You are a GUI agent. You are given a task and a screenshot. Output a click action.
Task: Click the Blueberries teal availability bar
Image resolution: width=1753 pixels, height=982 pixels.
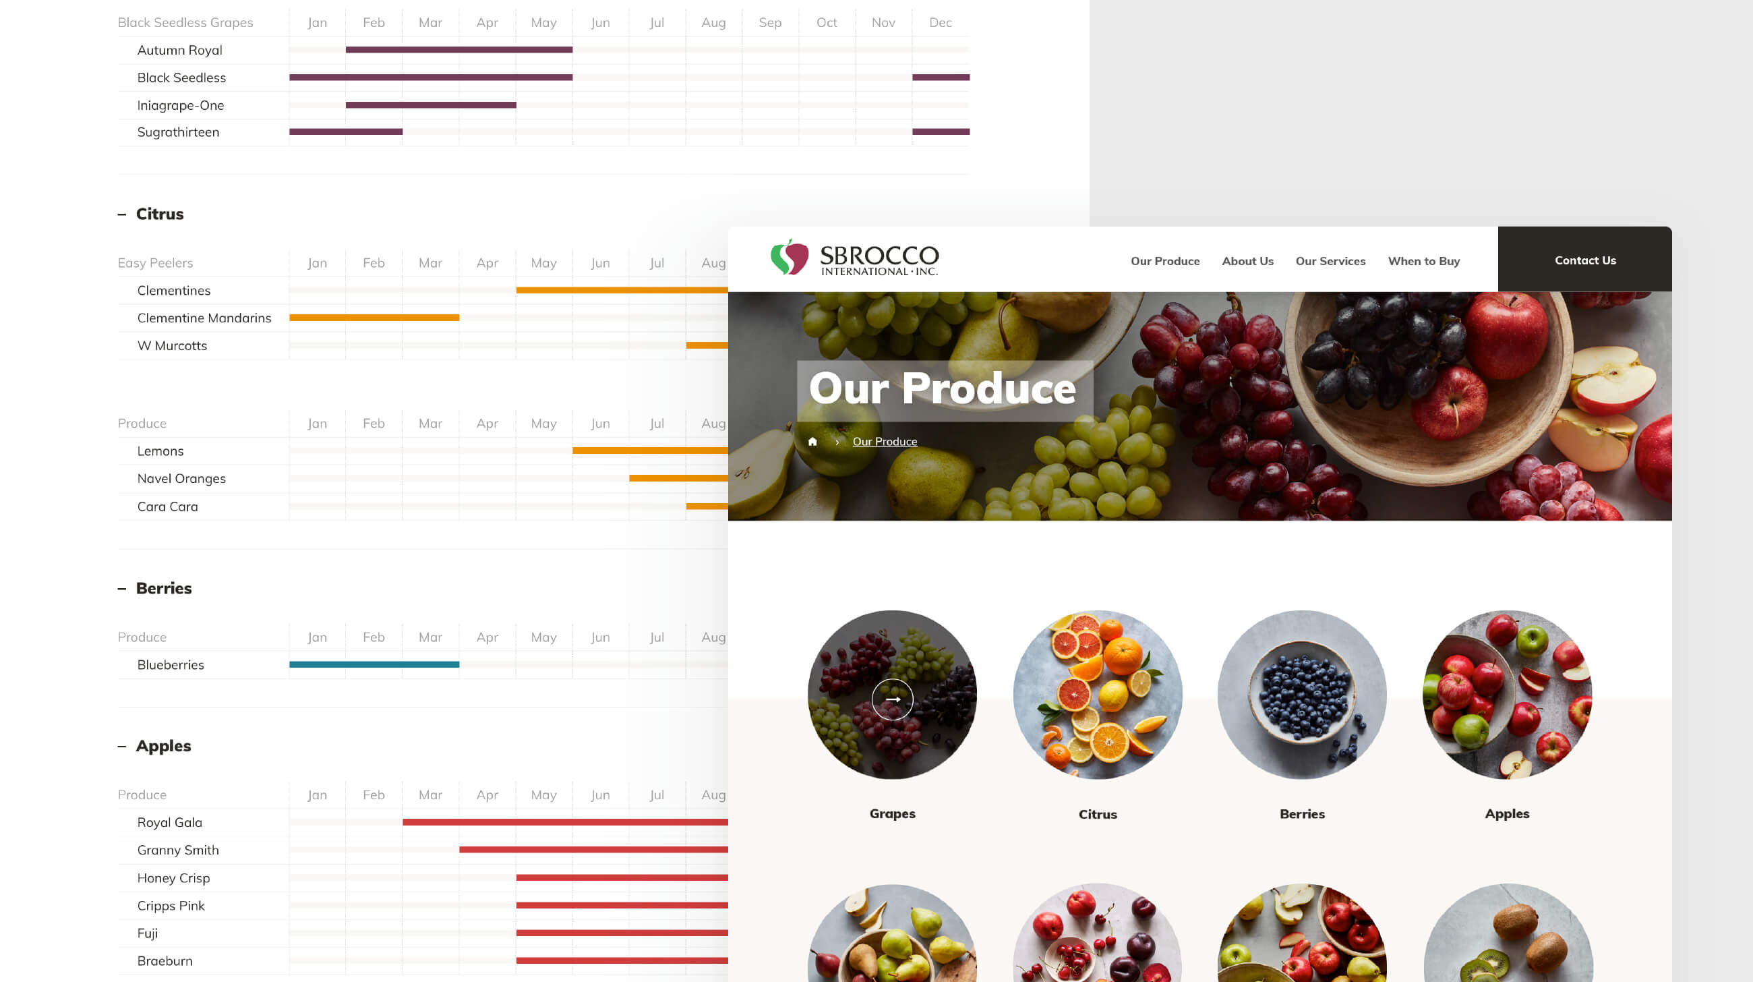pos(374,664)
